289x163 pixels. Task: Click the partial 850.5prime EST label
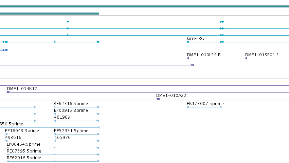pos(12,124)
